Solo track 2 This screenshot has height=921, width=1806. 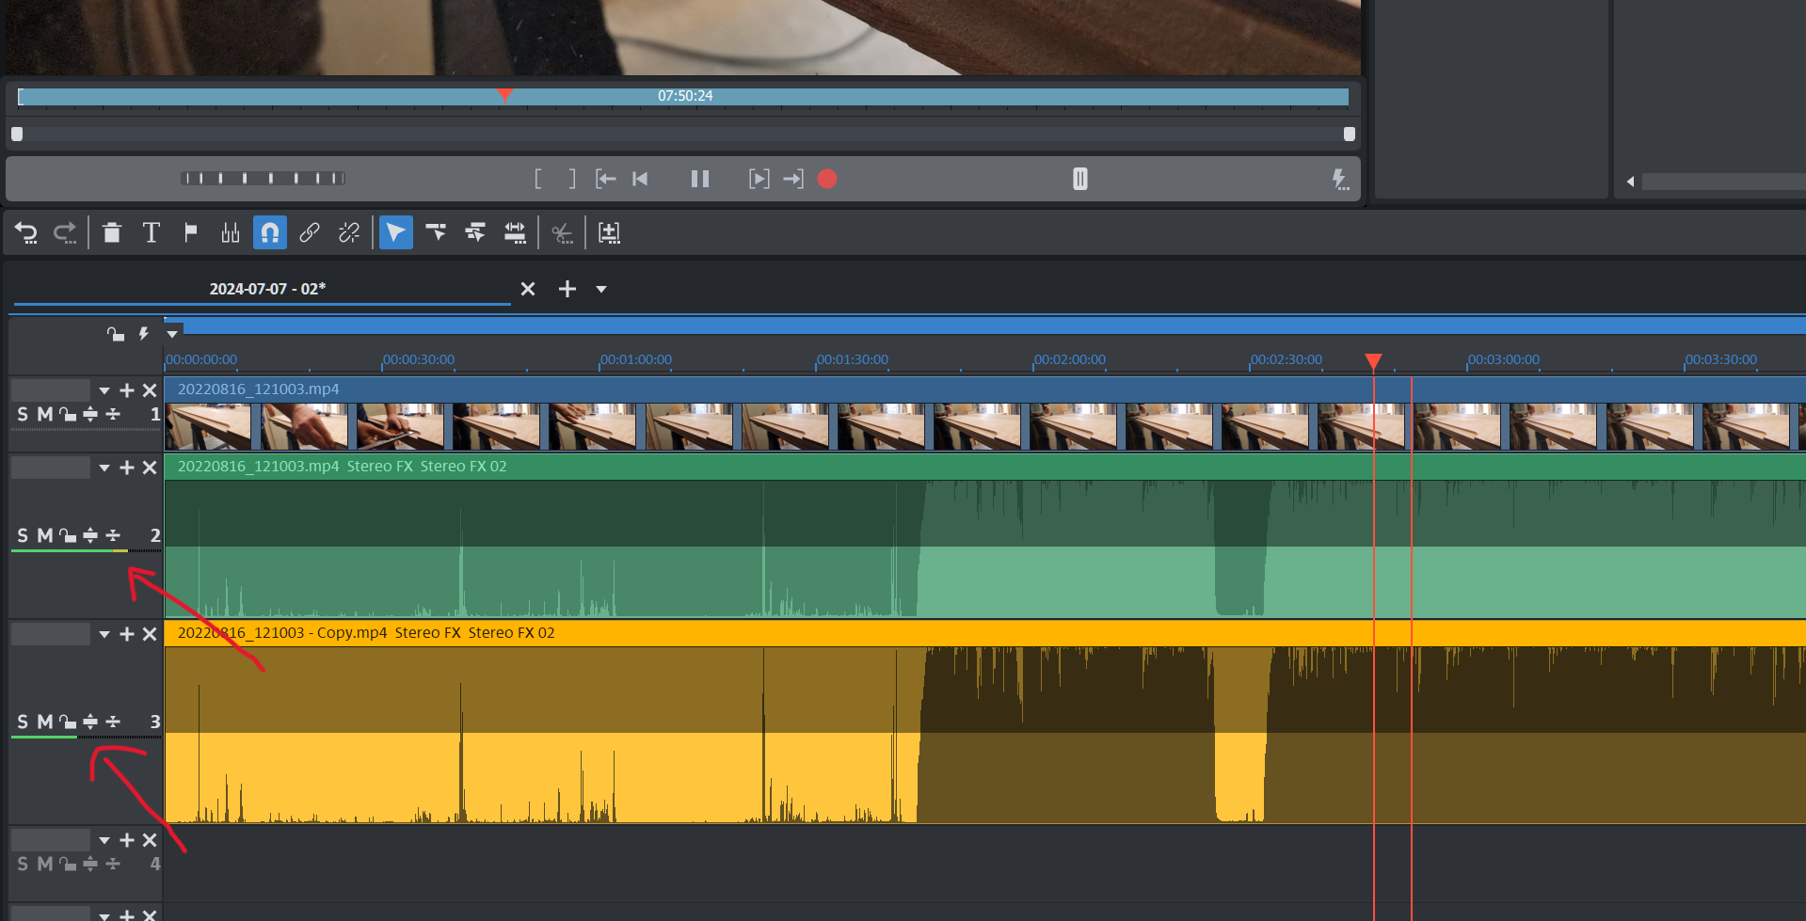point(23,535)
